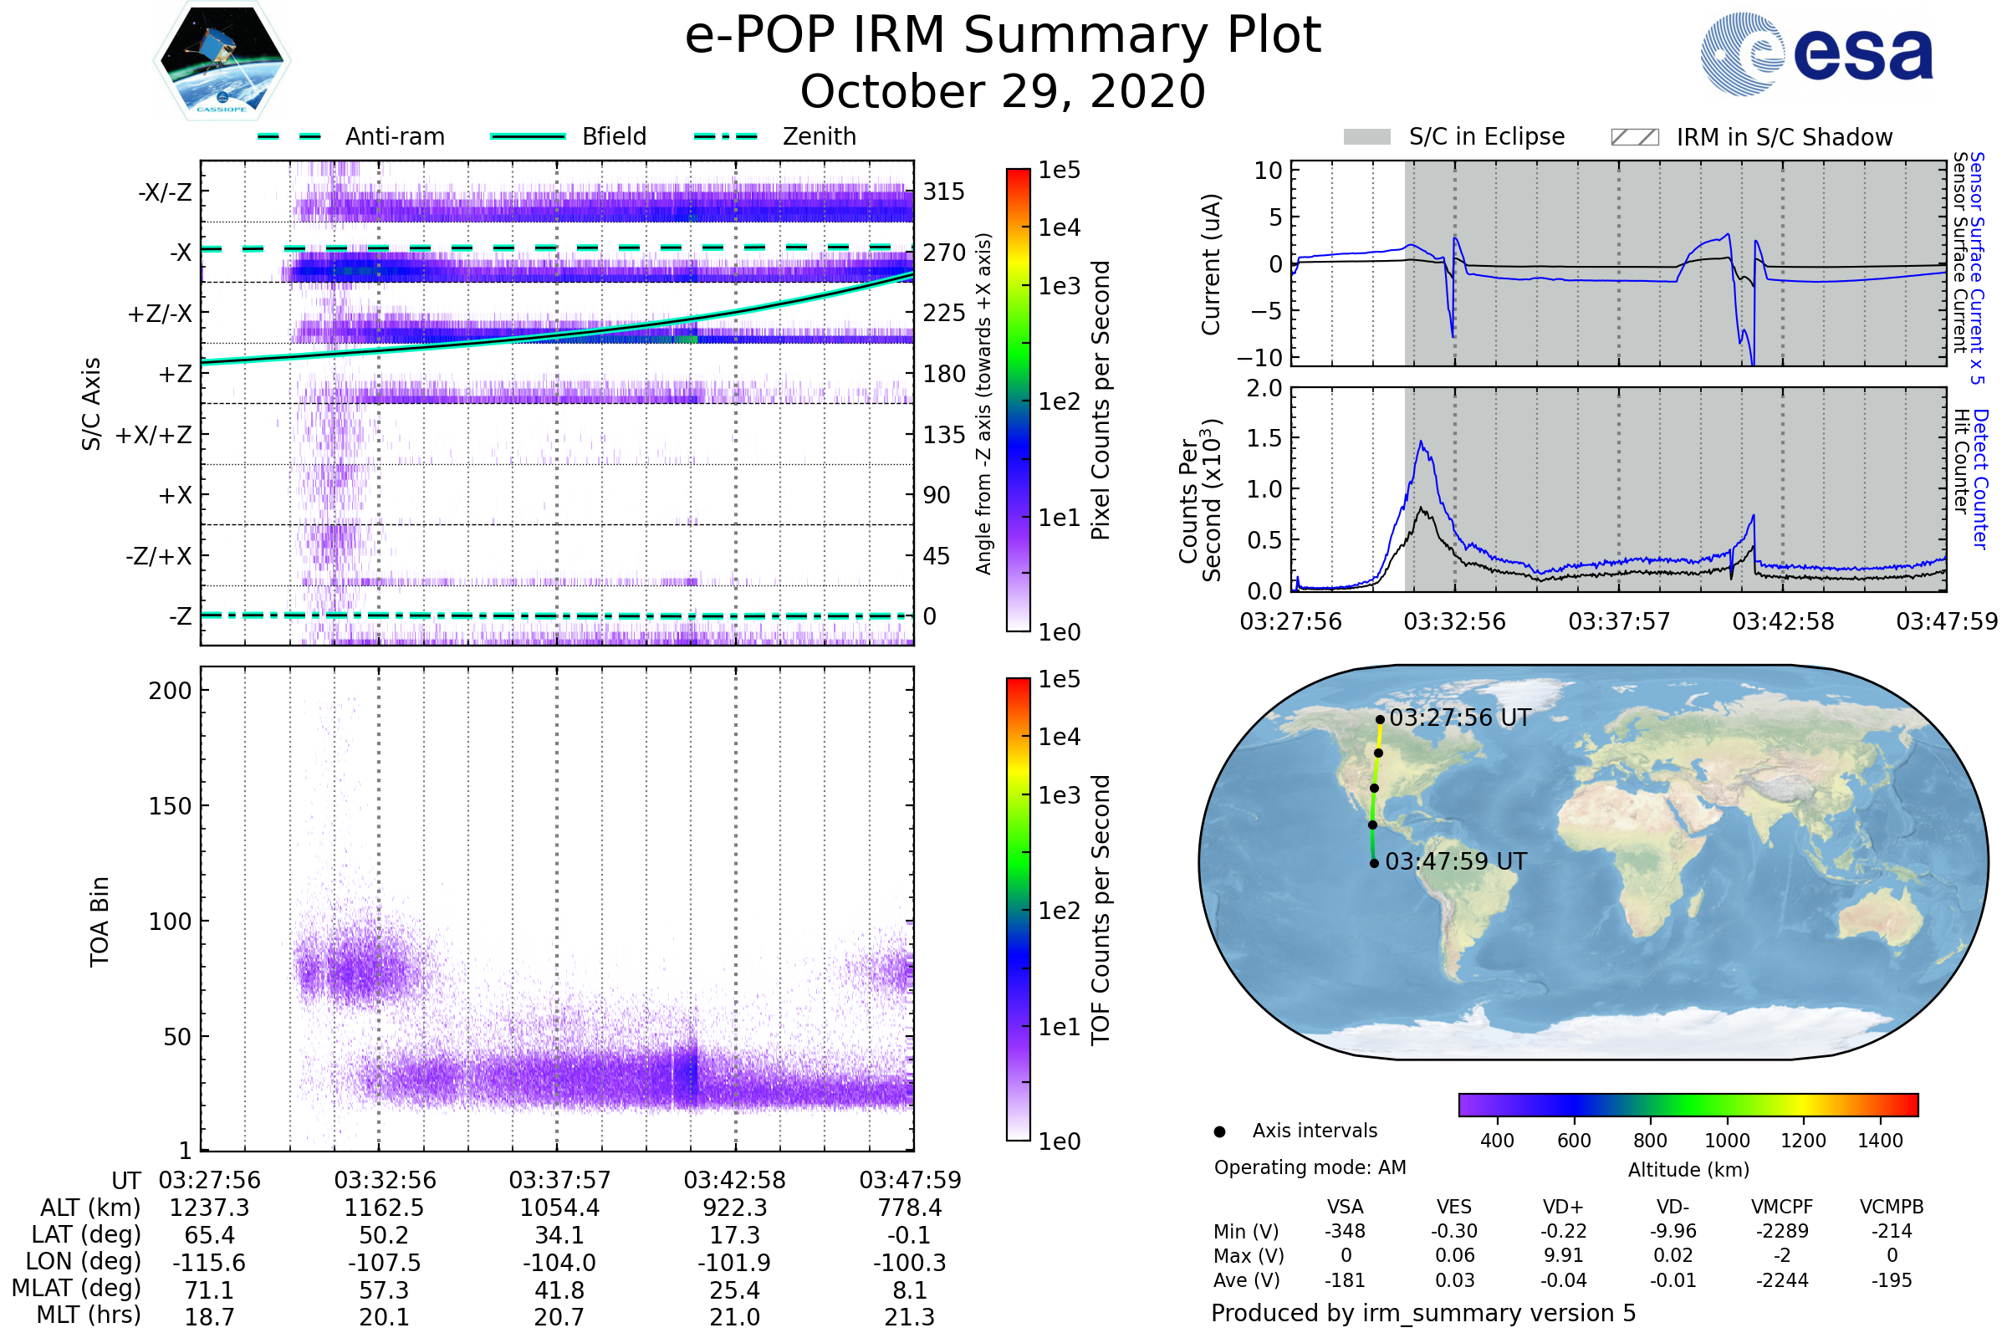This screenshot has width=2007, height=1338.
Task: Click the ESA logo
Action: point(1816,54)
